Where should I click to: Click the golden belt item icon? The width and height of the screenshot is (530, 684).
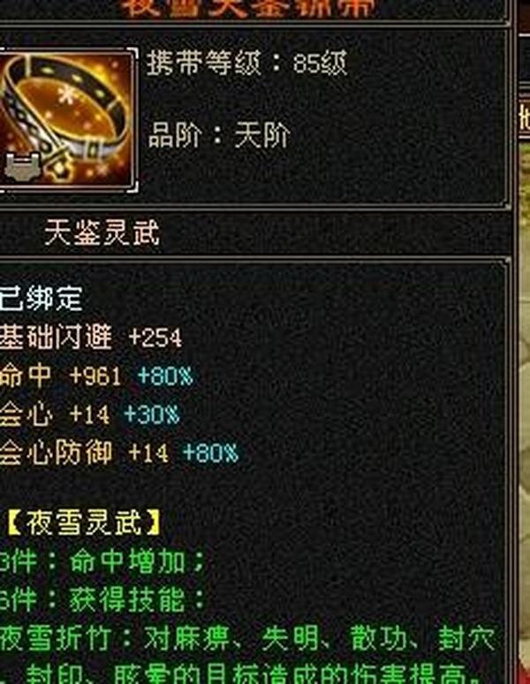click(x=66, y=118)
